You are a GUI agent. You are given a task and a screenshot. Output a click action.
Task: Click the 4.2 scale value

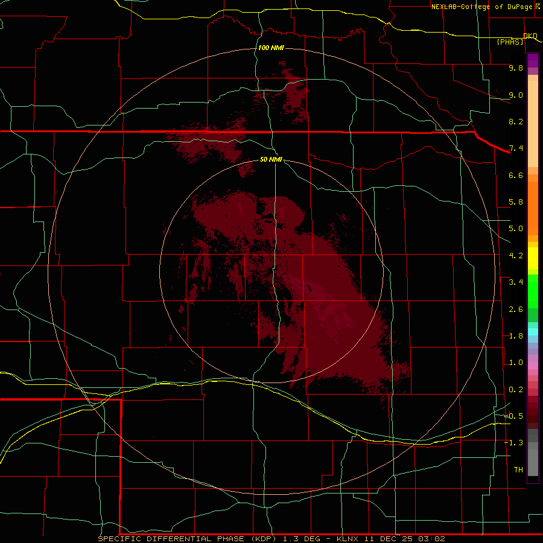(516, 256)
